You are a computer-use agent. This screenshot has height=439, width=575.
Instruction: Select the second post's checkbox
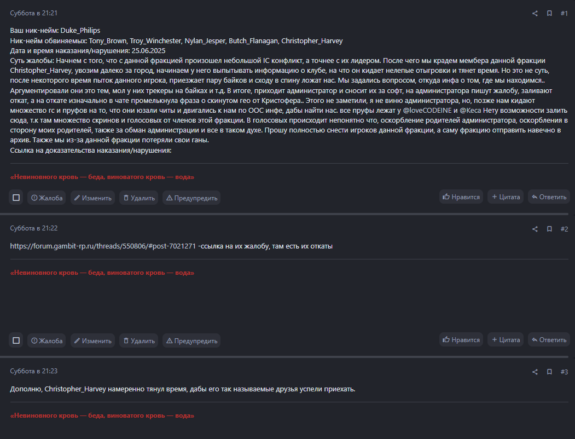click(16, 340)
